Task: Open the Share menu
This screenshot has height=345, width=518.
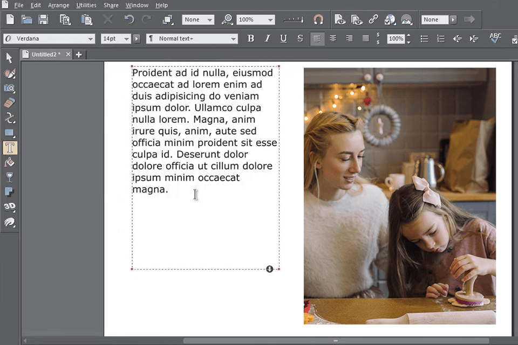Action: coord(111,5)
